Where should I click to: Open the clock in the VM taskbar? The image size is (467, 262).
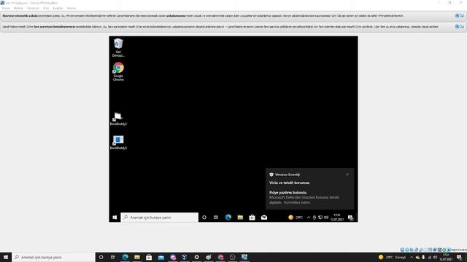pyautogui.click(x=337, y=218)
